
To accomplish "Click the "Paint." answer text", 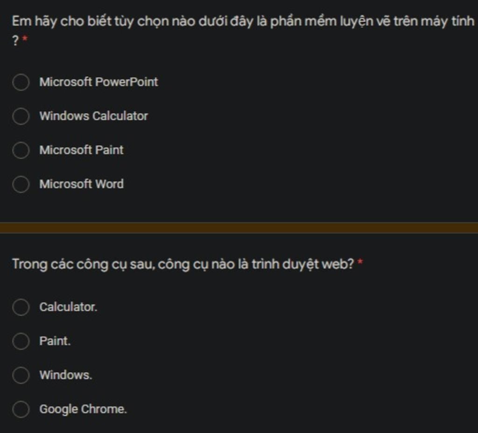I will coord(55,341).
